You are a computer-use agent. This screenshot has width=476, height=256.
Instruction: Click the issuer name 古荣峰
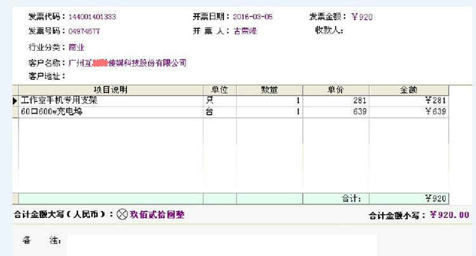pos(246,30)
